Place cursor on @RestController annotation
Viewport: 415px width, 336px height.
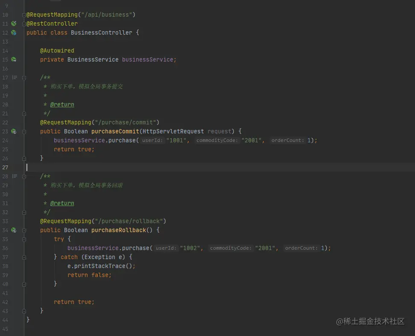click(x=52, y=24)
